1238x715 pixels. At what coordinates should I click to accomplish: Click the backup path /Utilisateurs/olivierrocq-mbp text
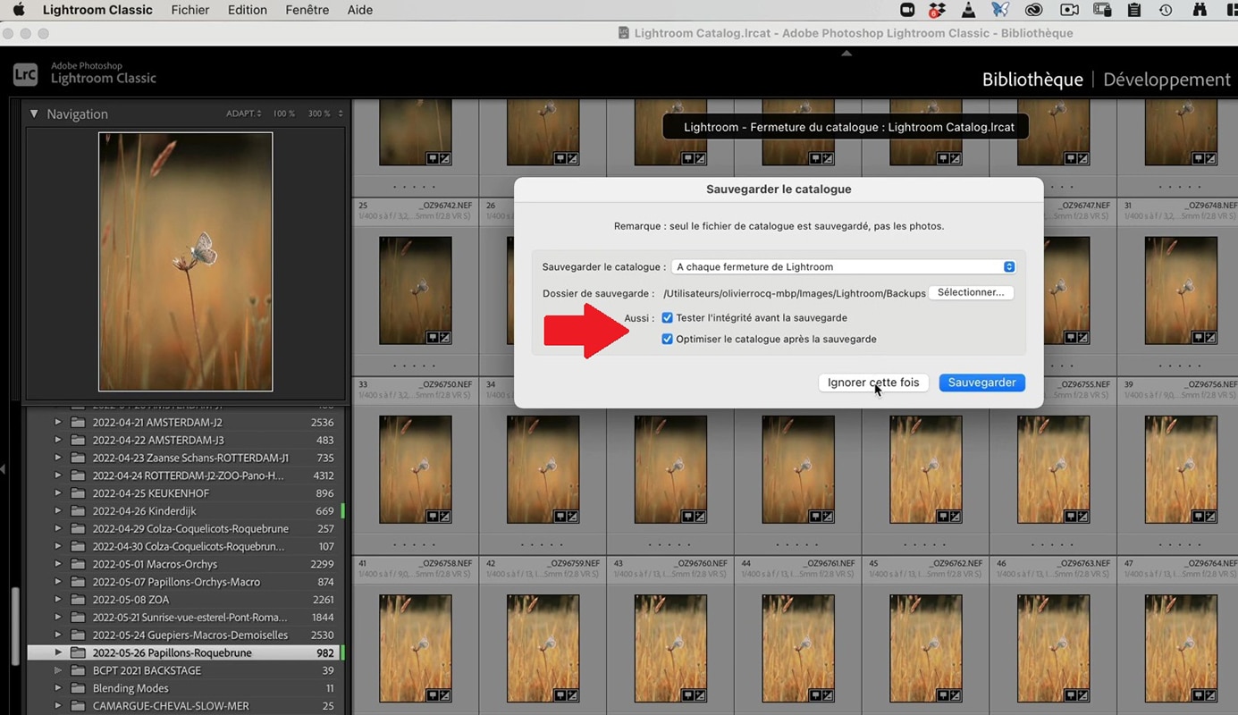[794, 293]
